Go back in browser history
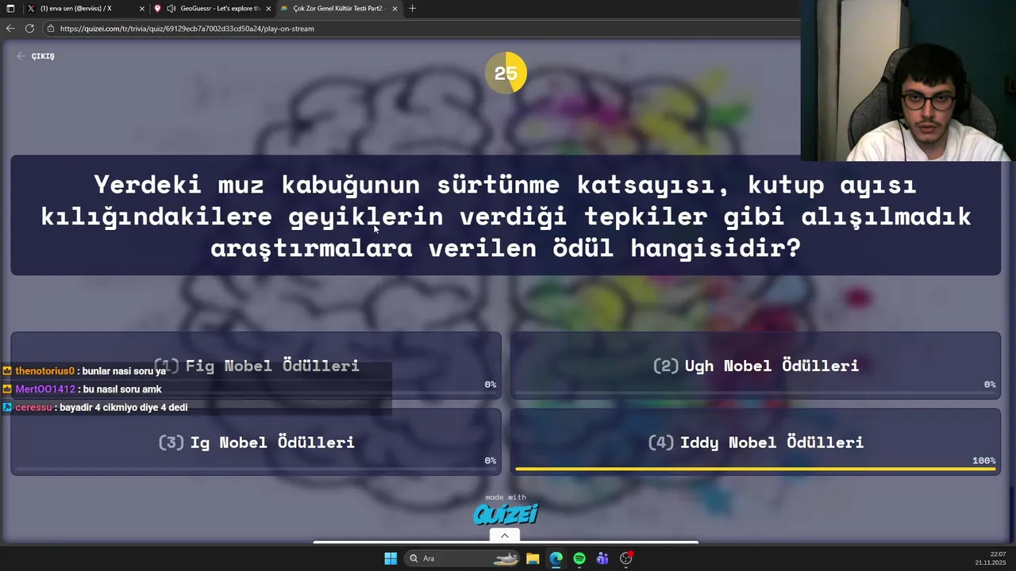This screenshot has width=1016, height=571. click(x=10, y=28)
